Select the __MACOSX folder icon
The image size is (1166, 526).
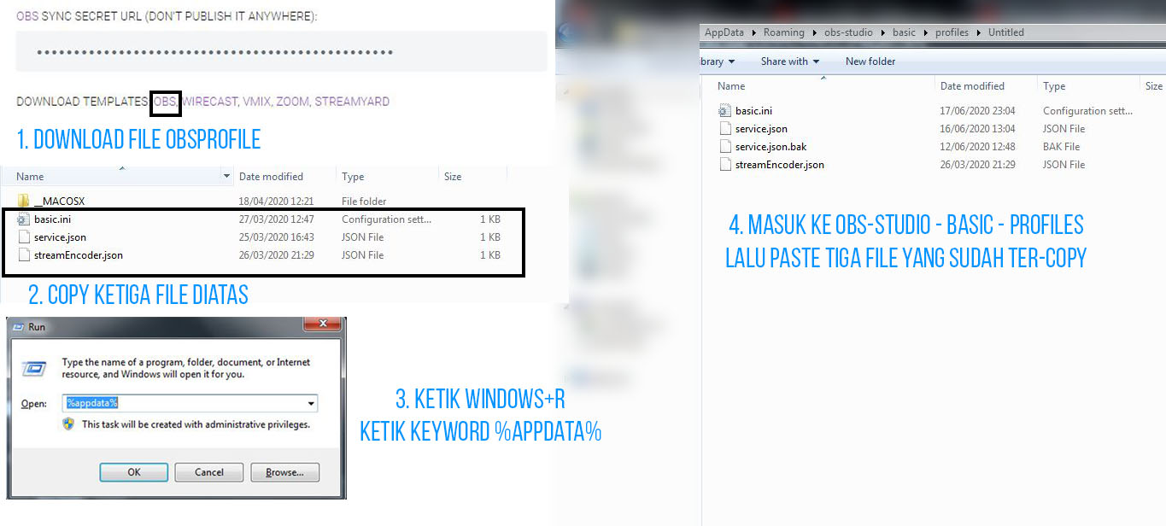[23, 202]
